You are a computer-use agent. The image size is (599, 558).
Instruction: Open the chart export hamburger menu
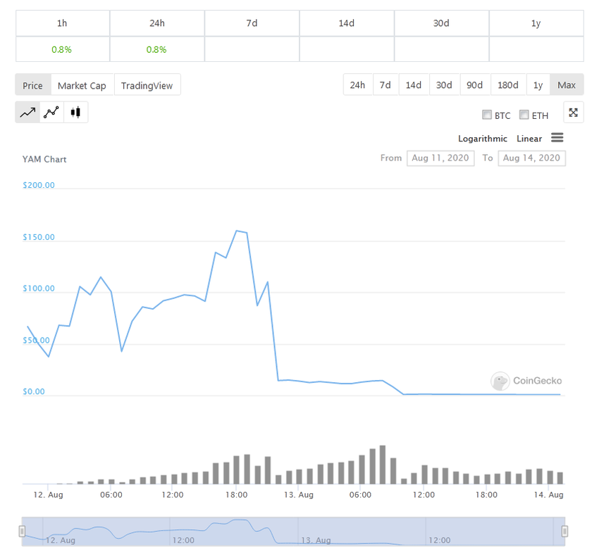point(557,137)
